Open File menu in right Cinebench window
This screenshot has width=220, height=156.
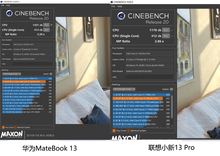(113, 6)
